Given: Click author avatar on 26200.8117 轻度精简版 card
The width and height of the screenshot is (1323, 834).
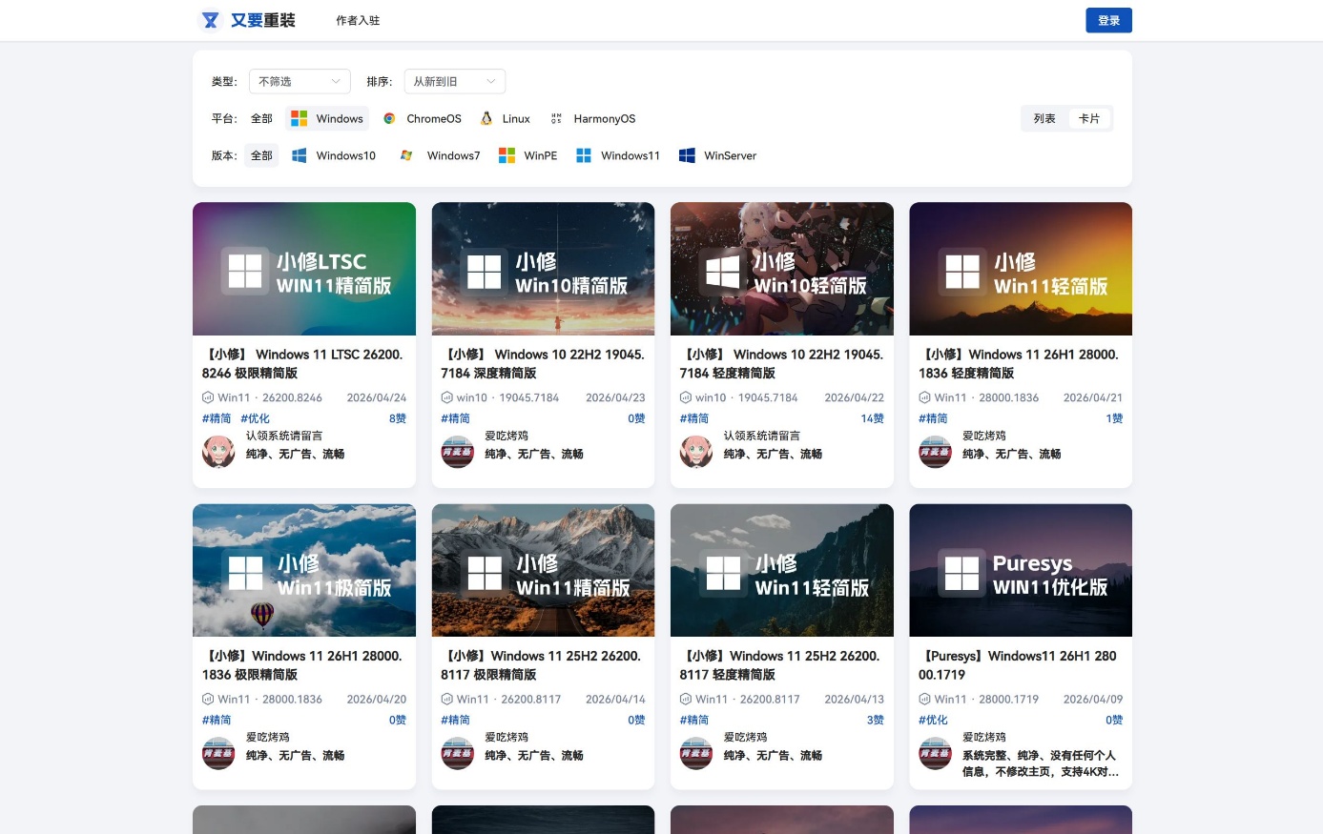Looking at the screenshot, I should (x=696, y=753).
